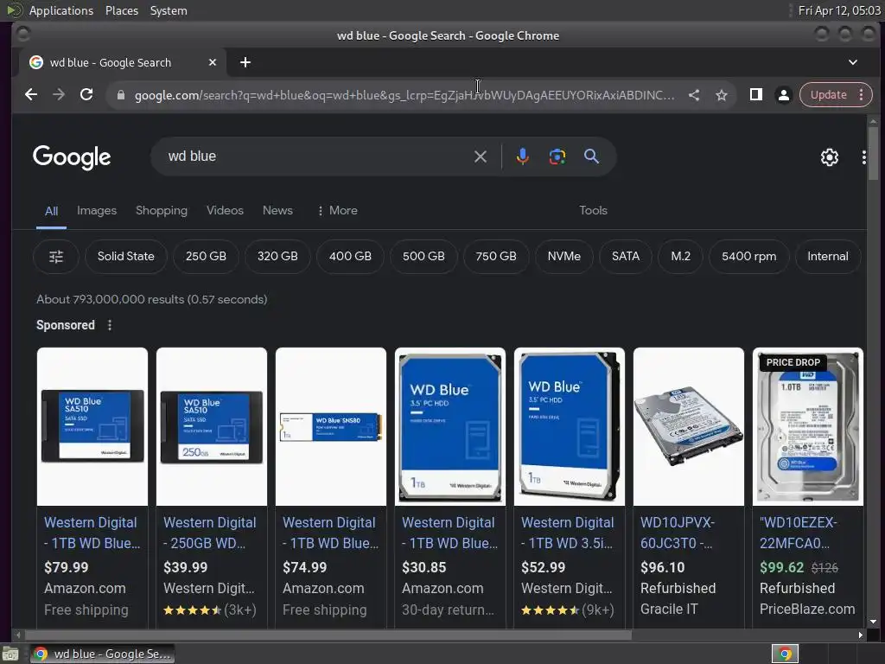
Task: Click the Google logo
Action: tap(72, 157)
